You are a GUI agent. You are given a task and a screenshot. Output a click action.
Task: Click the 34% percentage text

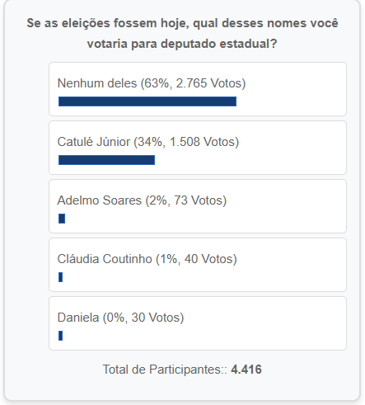coord(152,142)
